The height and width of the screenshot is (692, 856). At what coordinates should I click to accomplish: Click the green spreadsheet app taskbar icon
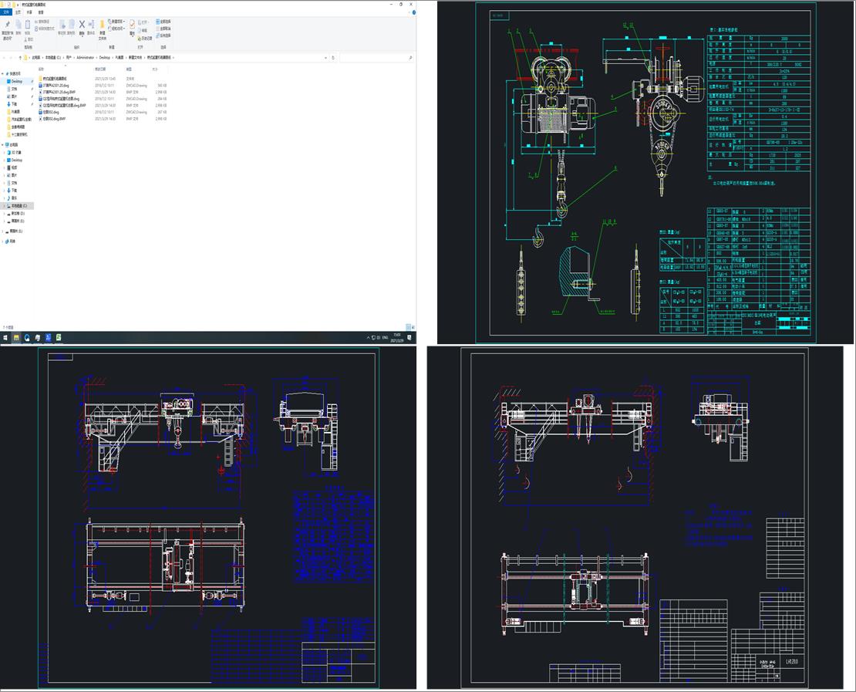click(59, 338)
